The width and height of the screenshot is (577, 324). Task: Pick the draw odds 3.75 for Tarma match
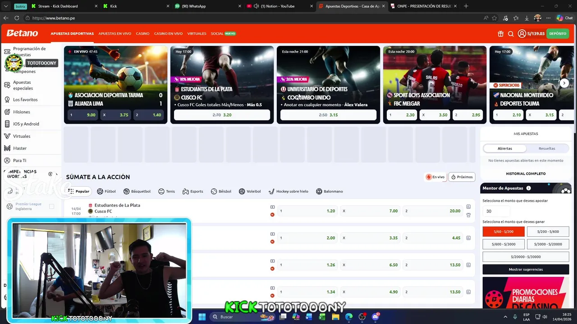(x=116, y=115)
